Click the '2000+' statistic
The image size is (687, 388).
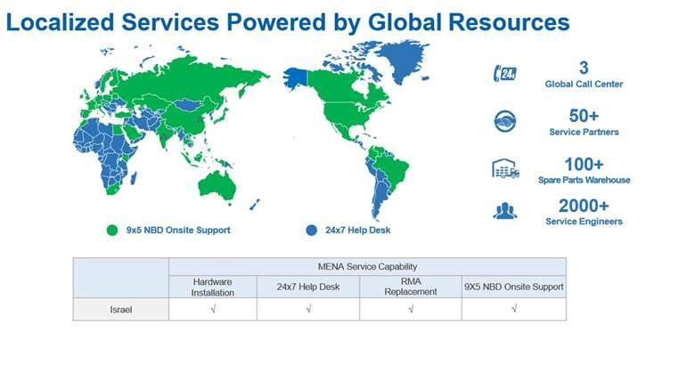(584, 206)
